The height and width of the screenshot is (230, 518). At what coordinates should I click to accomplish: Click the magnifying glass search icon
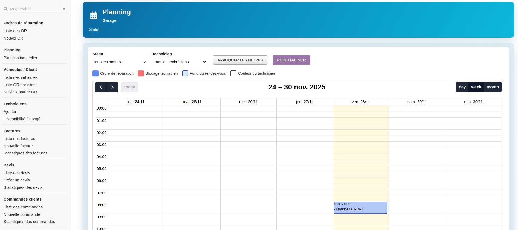(x=5, y=9)
